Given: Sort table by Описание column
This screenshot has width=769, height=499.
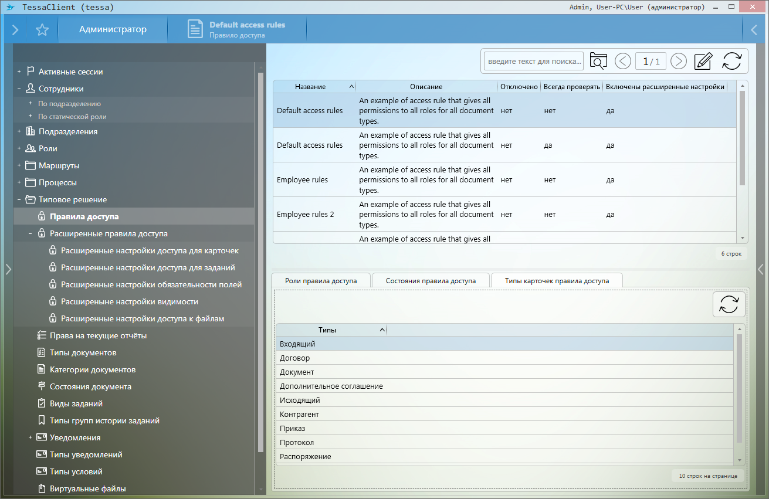Looking at the screenshot, I should tap(426, 87).
